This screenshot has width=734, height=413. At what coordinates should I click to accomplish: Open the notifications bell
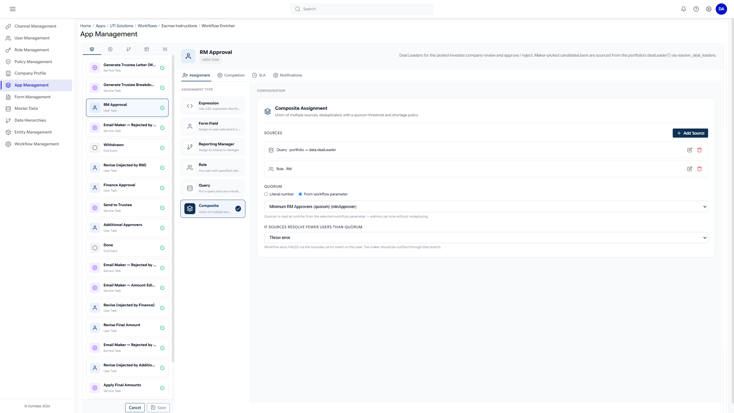pos(684,9)
